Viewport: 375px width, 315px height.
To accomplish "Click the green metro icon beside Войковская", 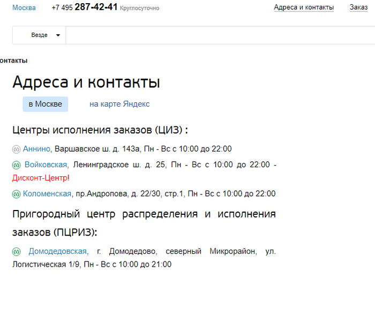I will pyautogui.click(x=16, y=164).
